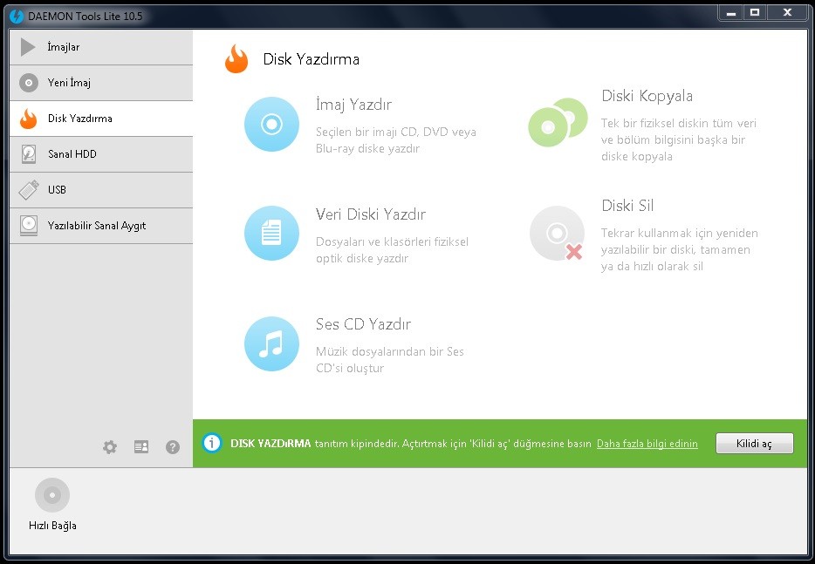This screenshot has height=564, width=815.
Task: Click the info icon in the green banner
Action: tap(211, 443)
